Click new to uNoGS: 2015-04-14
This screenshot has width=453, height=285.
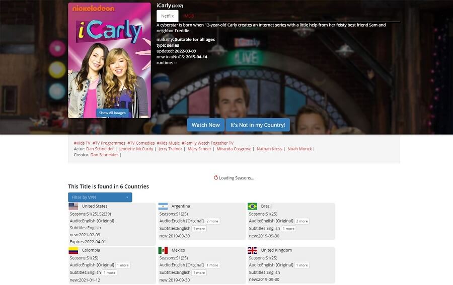[x=182, y=57]
